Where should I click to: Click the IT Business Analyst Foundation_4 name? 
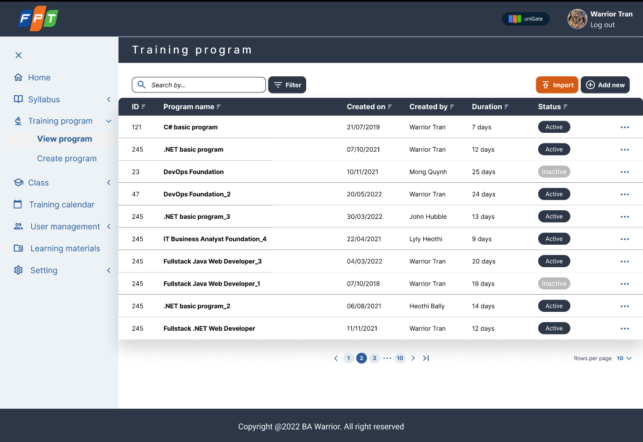pos(215,239)
